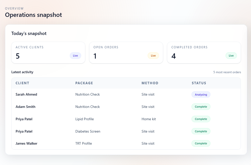Select the Open Orders stat card

(x=126, y=52)
